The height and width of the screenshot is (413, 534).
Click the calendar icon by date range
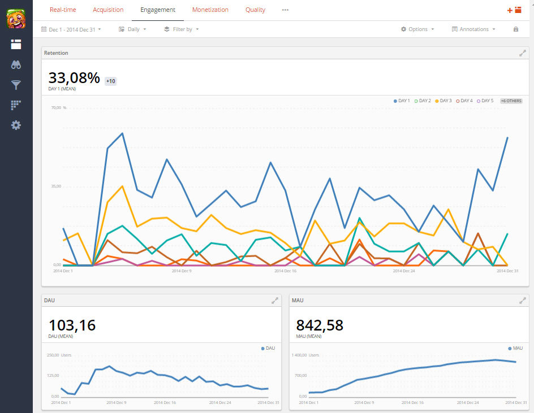point(44,29)
